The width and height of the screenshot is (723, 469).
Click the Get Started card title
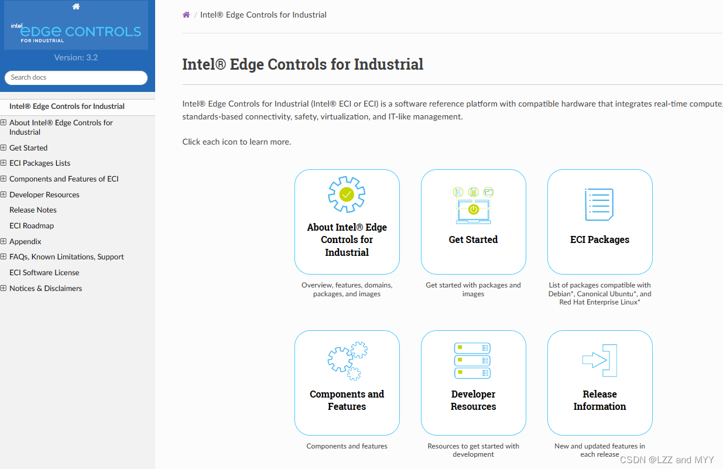473,239
